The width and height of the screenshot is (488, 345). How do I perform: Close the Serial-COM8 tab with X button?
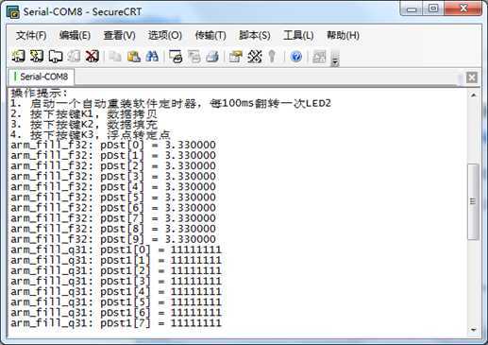(x=472, y=78)
